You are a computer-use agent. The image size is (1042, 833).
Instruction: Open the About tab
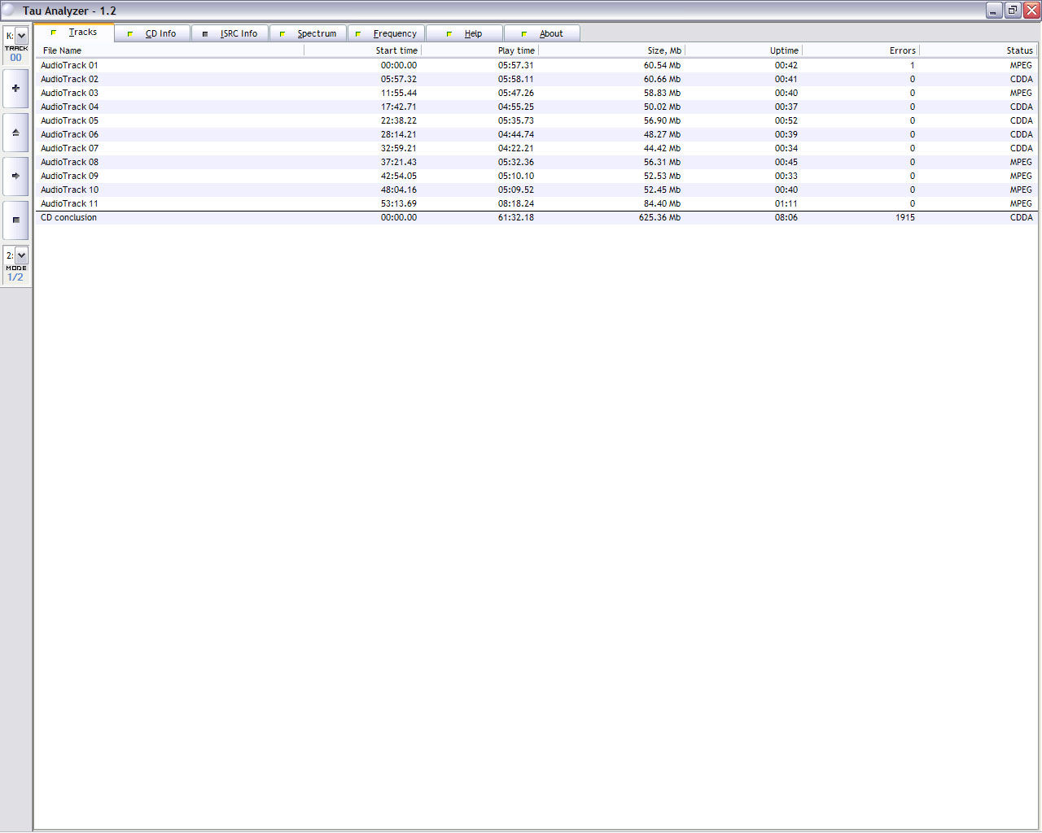coord(543,33)
